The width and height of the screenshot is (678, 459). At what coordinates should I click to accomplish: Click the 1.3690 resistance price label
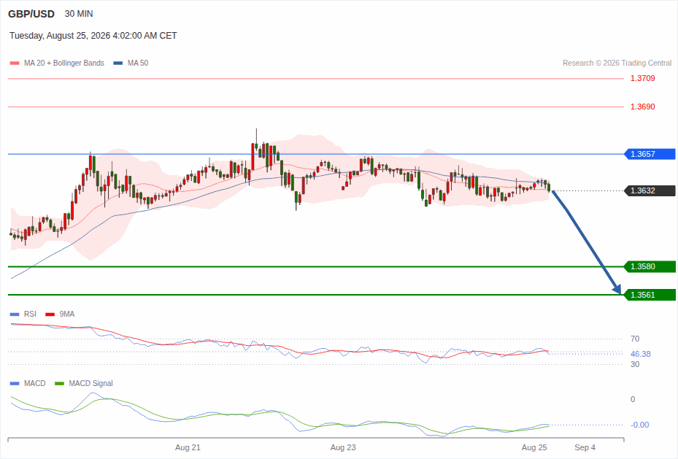coord(642,107)
